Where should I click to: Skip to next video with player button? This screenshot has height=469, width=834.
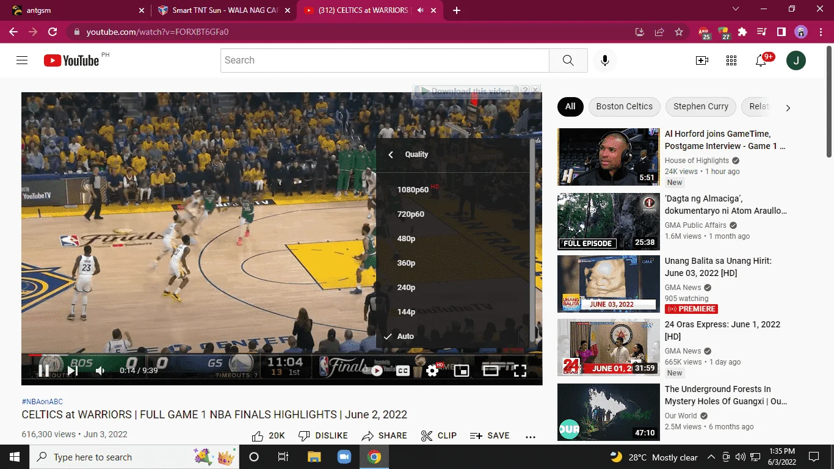73,370
